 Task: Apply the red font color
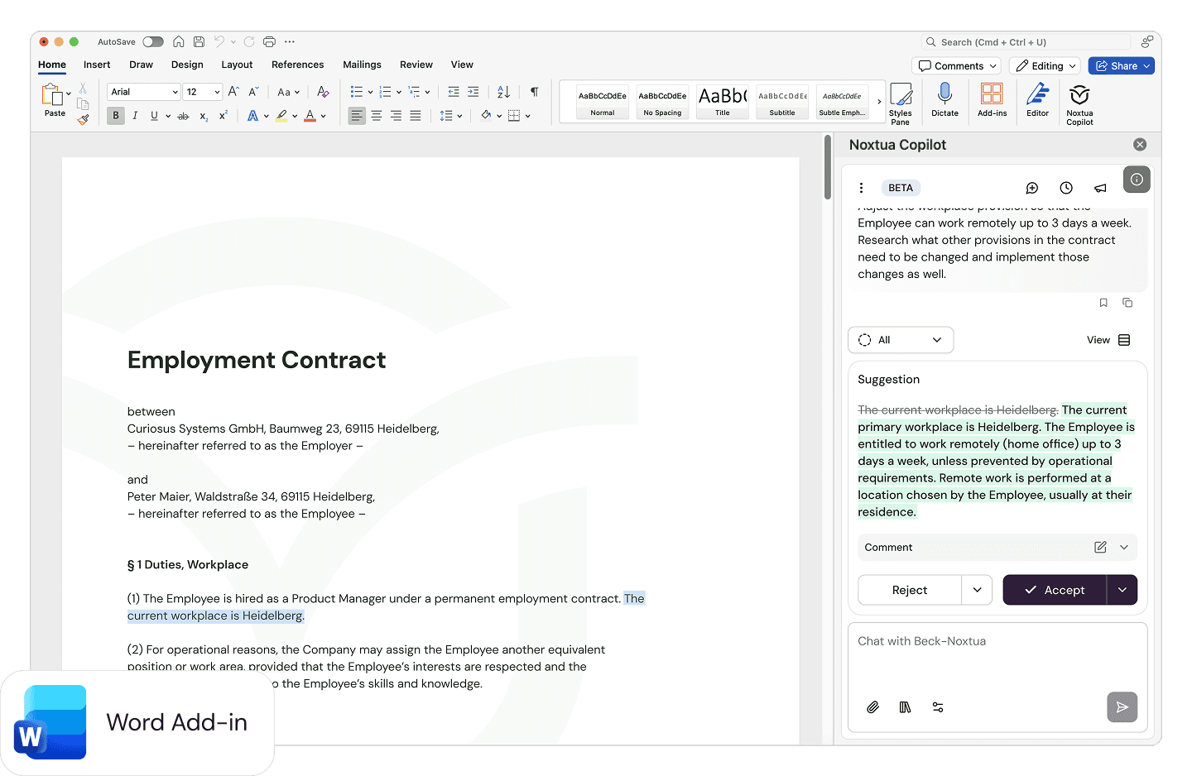[310, 116]
